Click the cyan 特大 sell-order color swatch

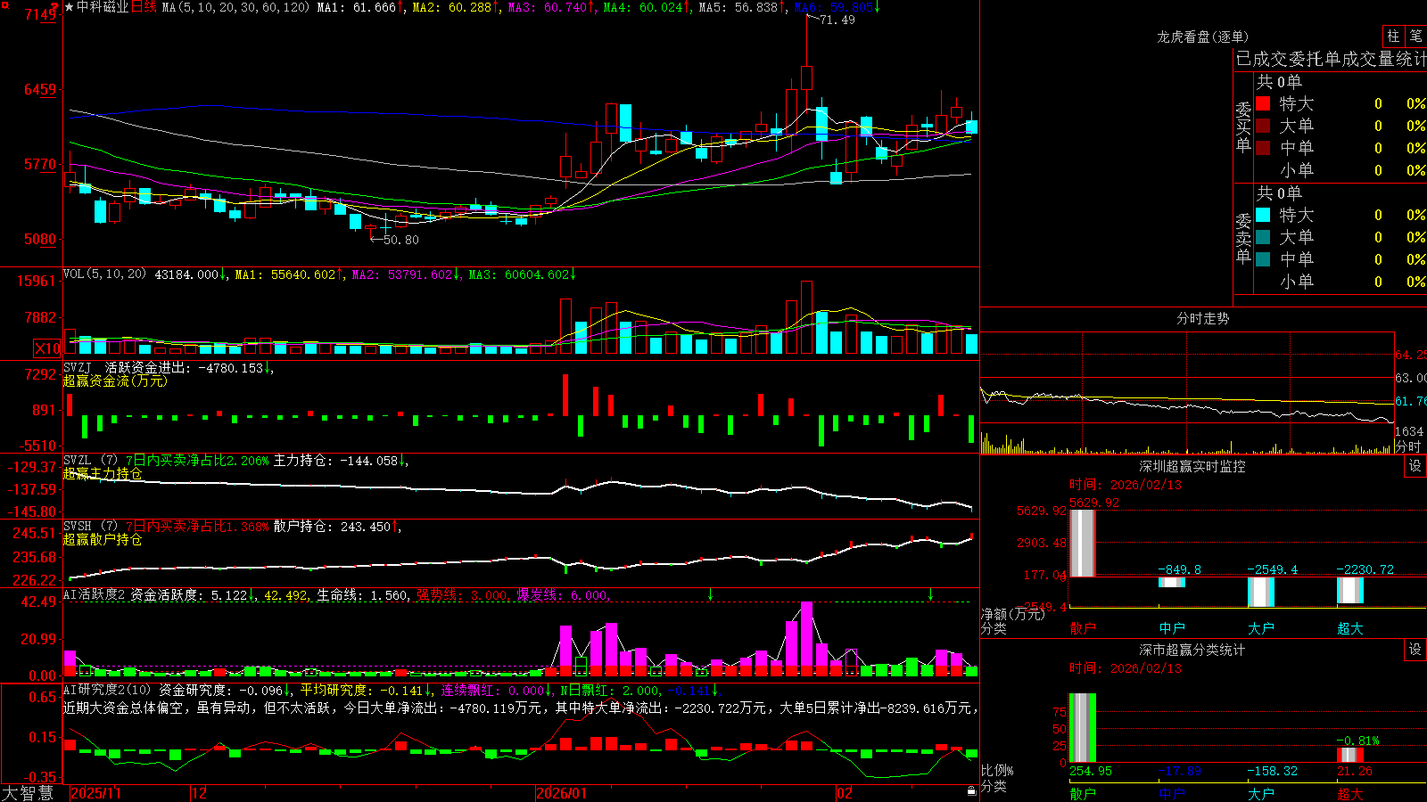tap(1263, 215)
